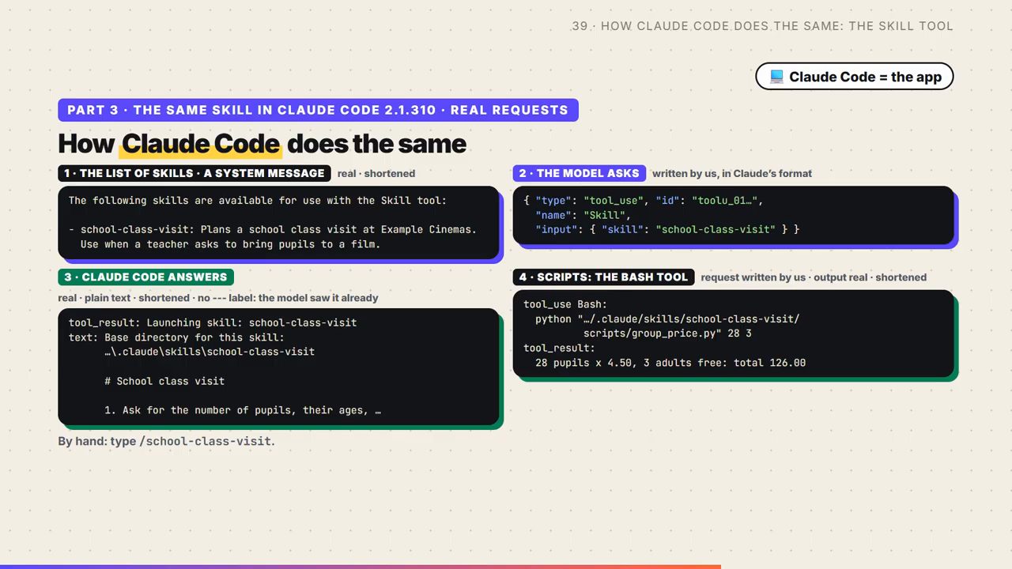Click the 'Claude Code = the app' badge
This screenshot has width=1012, height=569.
pos(855,77)
